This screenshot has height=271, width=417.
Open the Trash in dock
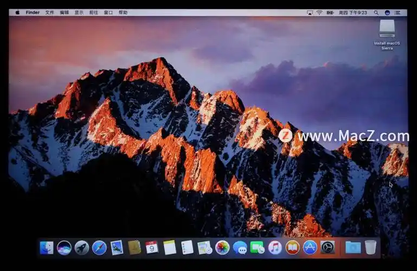tap(370, 247)
